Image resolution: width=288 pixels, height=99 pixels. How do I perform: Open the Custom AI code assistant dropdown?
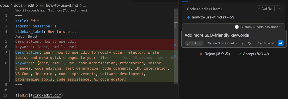pos(261,27)
